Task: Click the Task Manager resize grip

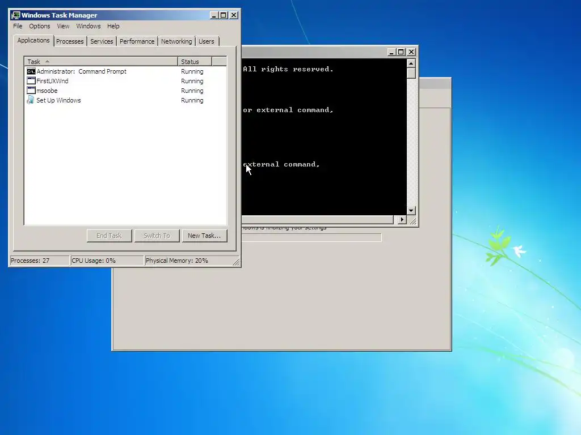Action: (236, 262)
